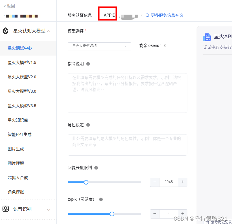The height and width of the screenshot is (224, 232).
Task: Select 星火大模型V1.5 menu item
Action: click(22, 62)
